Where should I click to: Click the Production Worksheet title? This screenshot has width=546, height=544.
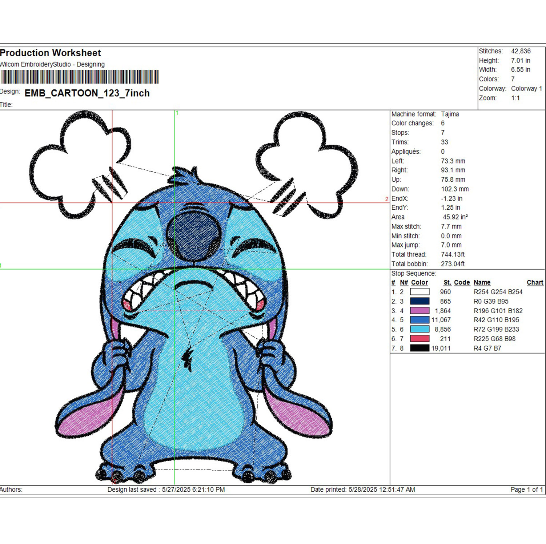coord(51,53)
